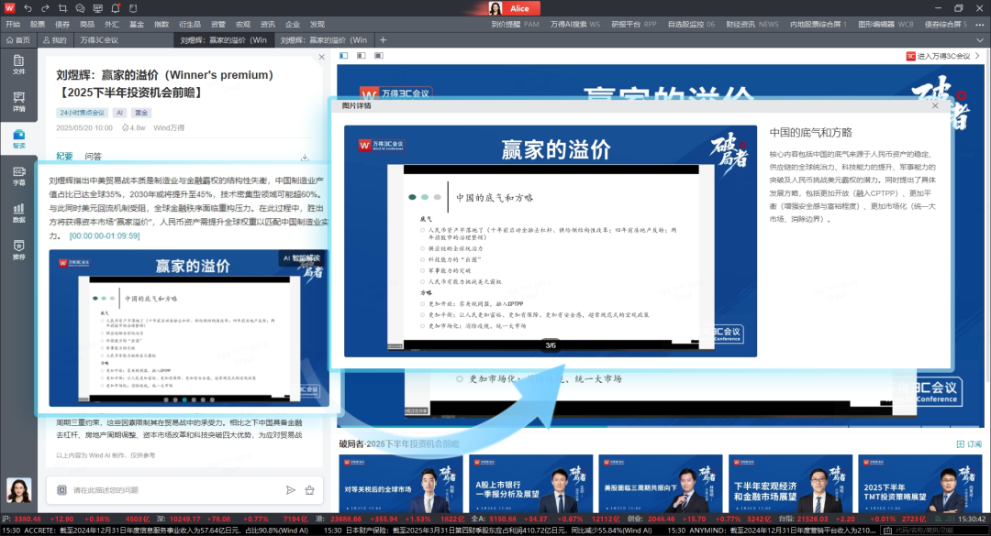991x536 pixels.
Task: Click the F1 help icon
Action: tap(133, 8)
